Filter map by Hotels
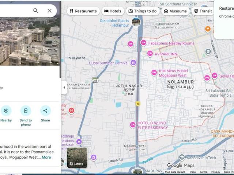Screen dimensions: 234x175 (x=113, y=11)
